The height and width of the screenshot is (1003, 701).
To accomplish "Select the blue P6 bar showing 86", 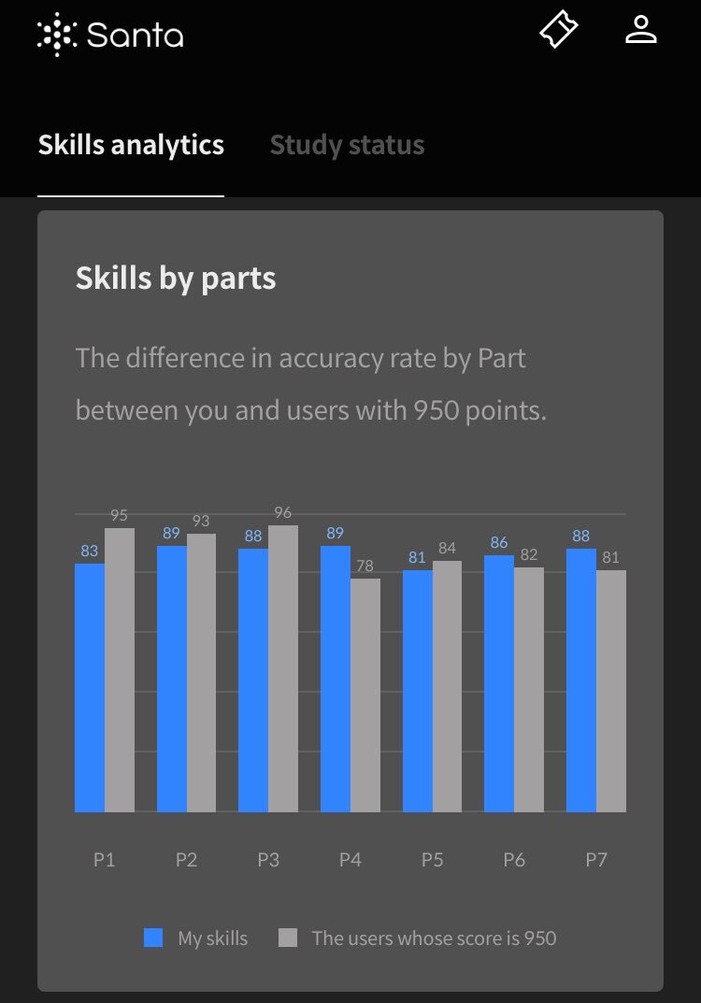I will [x=499, y=683].
